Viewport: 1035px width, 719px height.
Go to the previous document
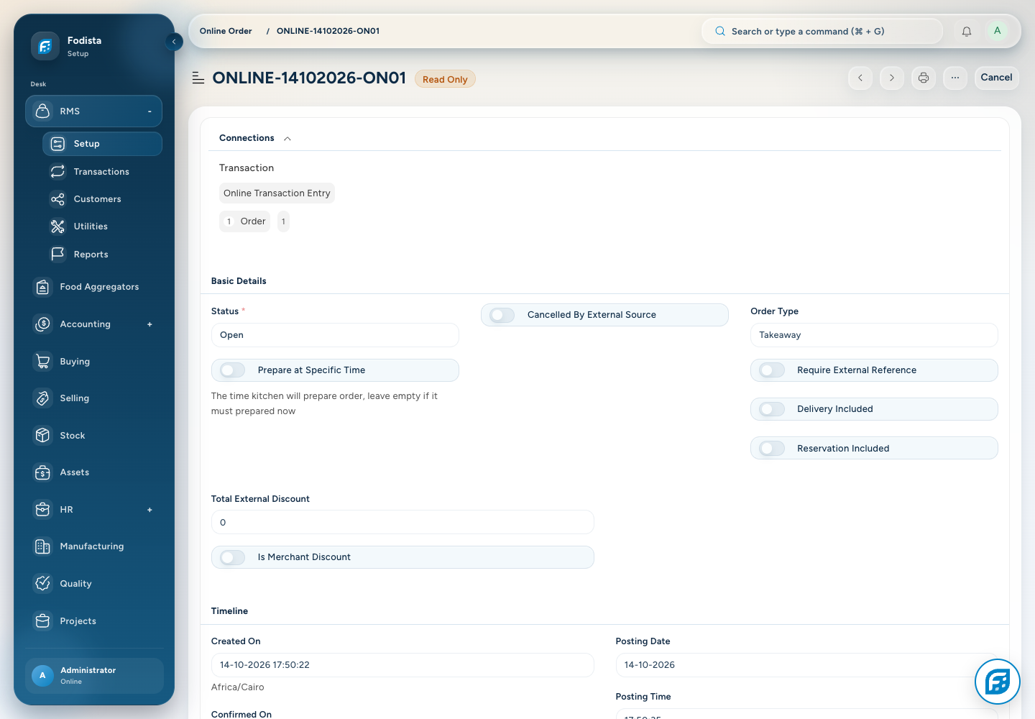[860, 78]
